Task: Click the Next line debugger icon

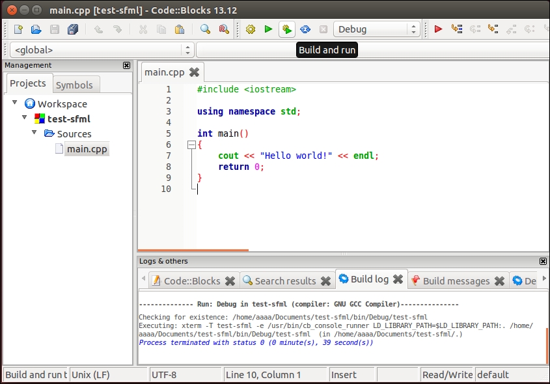Action: [x=475, y=29]
